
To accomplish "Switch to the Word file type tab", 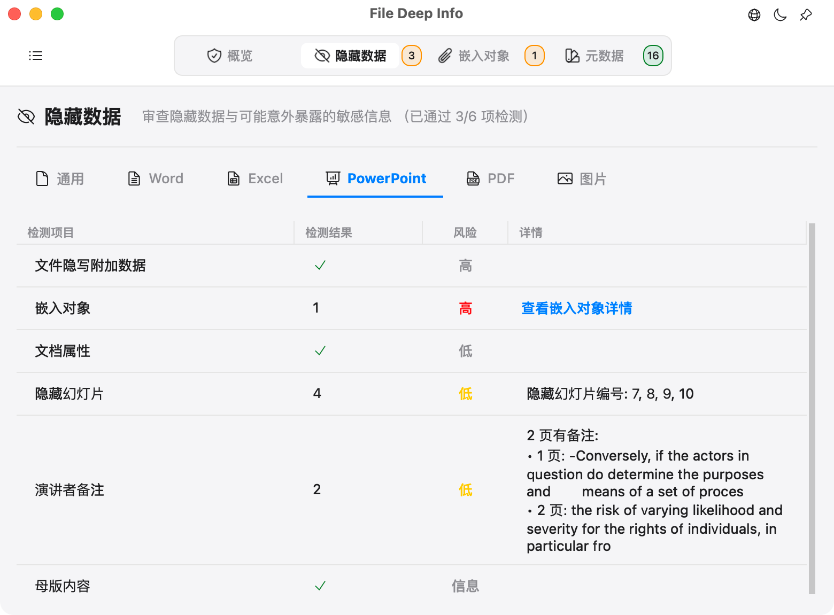I will click(x=156, y=178).
